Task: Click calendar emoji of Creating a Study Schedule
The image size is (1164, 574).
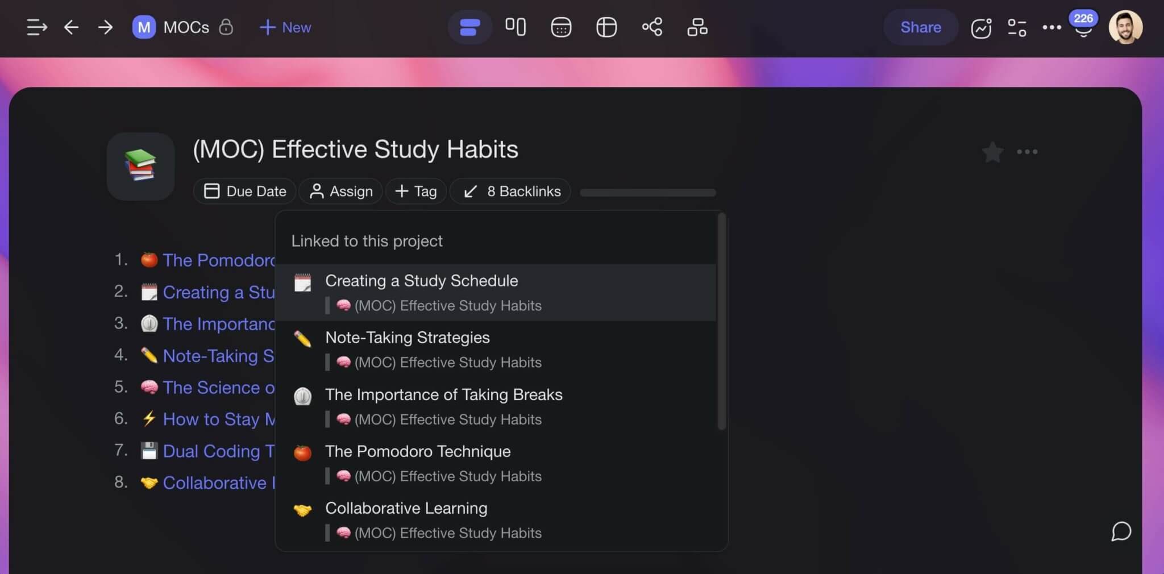Action: 302,282
